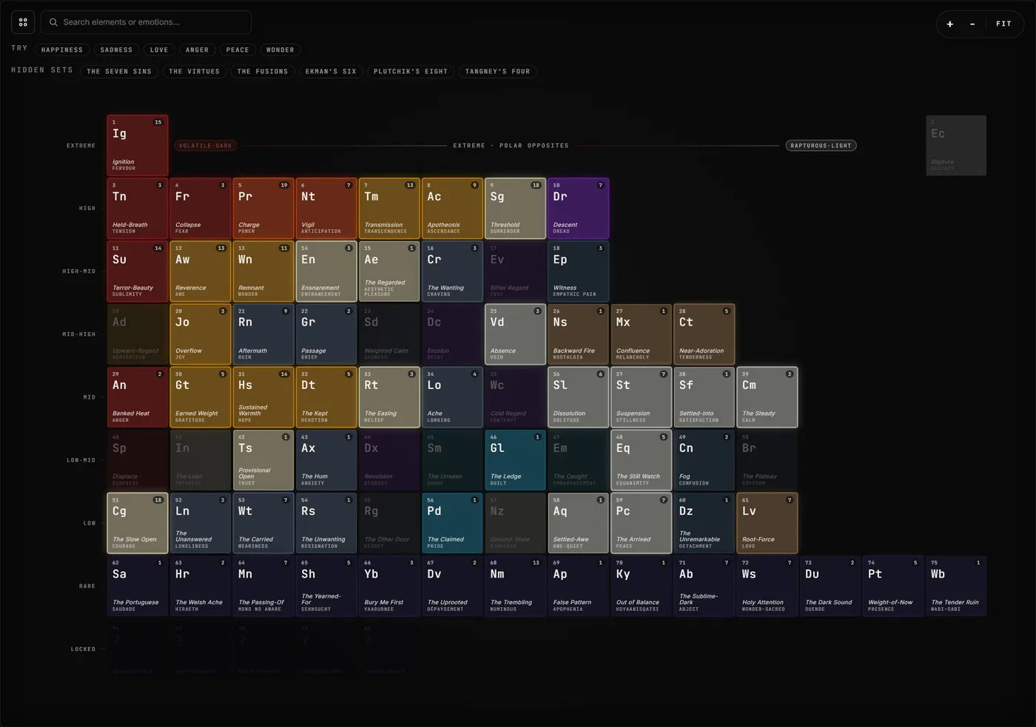The width and height of the screenshot is (1036, 727).
Task: Select the Nm The Trembling Numinous tile
Action: (x=515, y=585)
